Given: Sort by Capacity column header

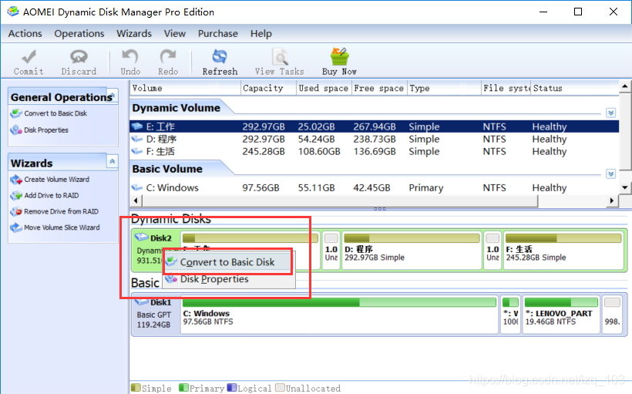Looking at the screenshot, I should click(268, 89).
